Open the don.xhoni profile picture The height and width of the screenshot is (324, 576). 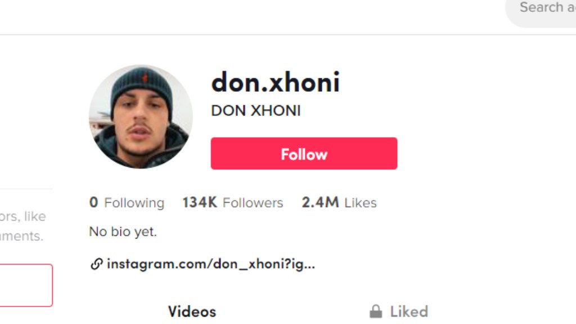[141, 117]
